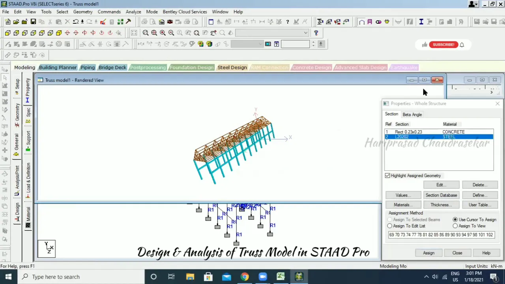Select Assign To Edit List radio button
Screen dimensions: 505x284
click(x=390, y=226)
